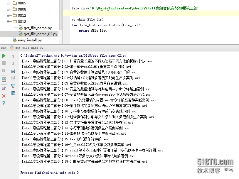239x179 pixels.
Task: Open get_file_name_02.py in project tree
Action: click(x=41, y=34)
